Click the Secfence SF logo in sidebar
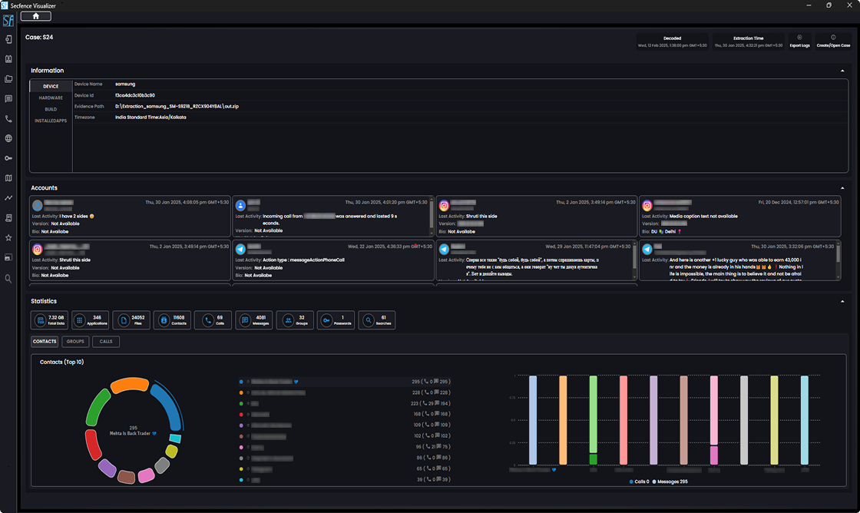Viewport: 860px width, 513px height. coord(8,21)
